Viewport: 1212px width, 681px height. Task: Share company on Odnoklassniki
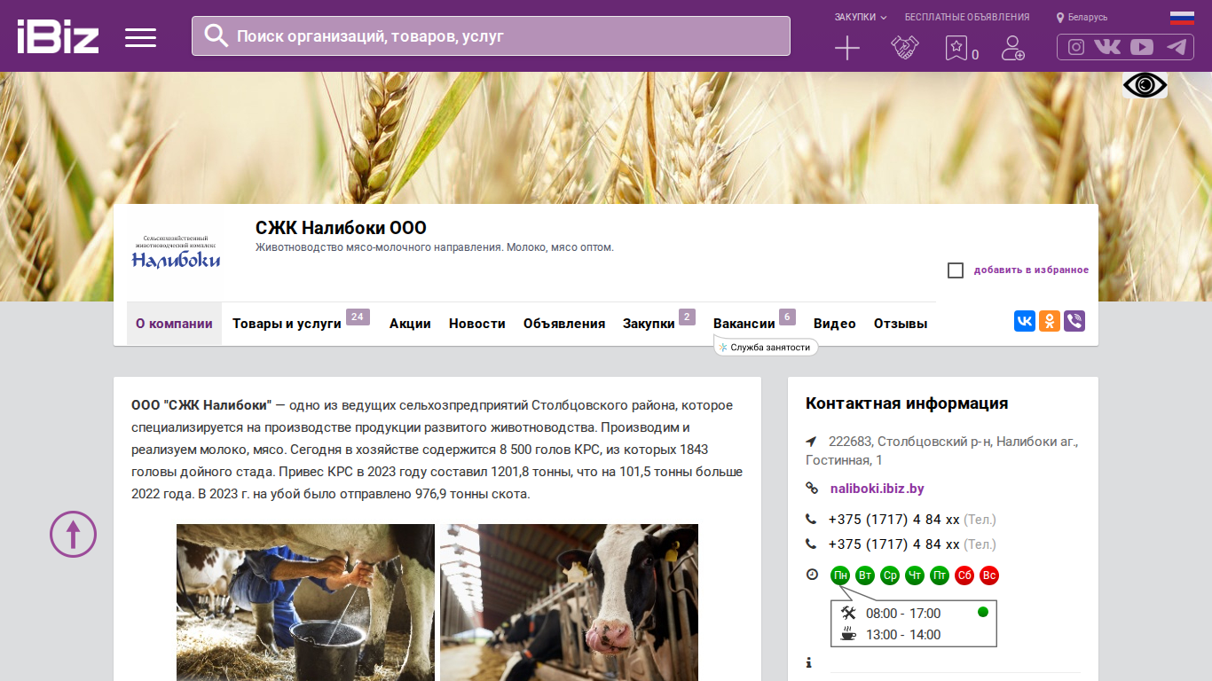tap(1050, 321)
